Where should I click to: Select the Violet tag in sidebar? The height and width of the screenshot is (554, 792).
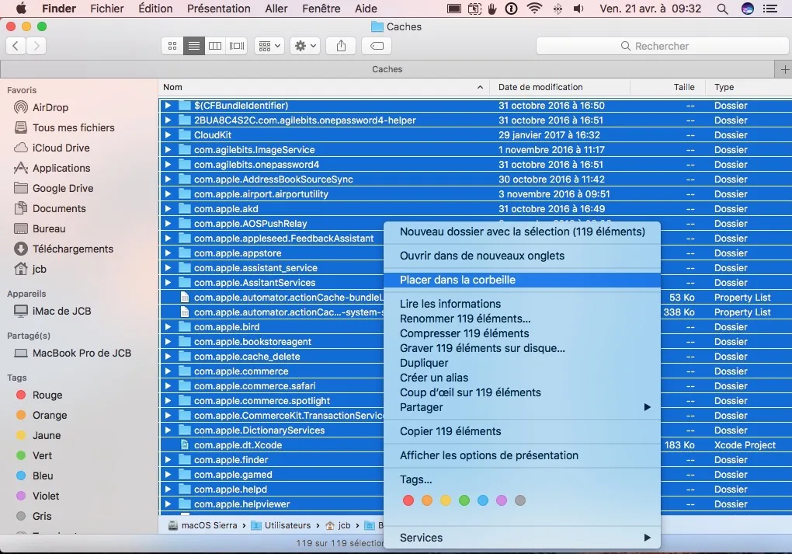pos(38,496)
